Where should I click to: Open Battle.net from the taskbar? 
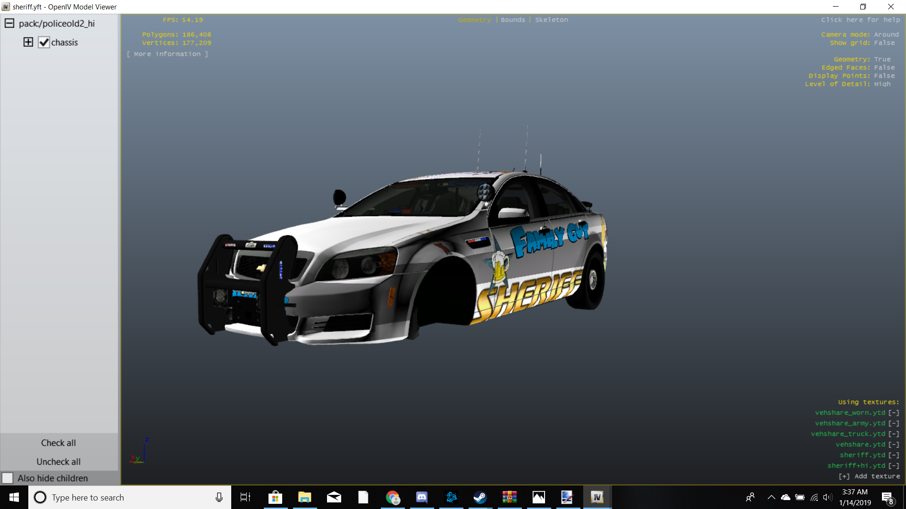click(451, 497)
